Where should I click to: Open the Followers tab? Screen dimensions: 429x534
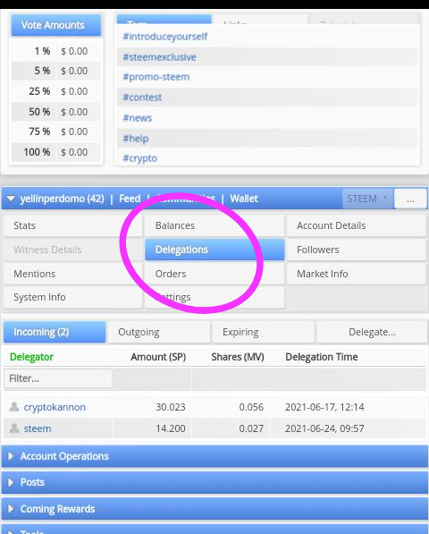(356, 250)
